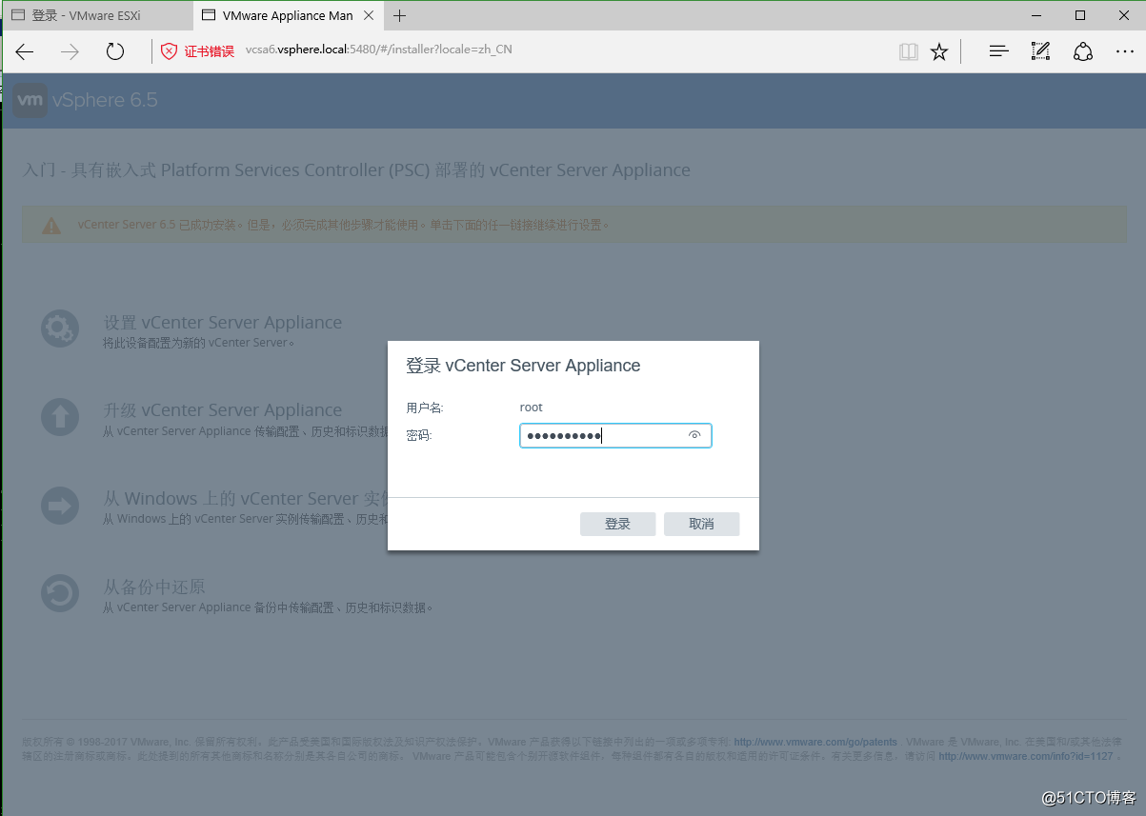Open the reading view book icon
This screenshot has height=816, width=1146.
coord(909,51)
